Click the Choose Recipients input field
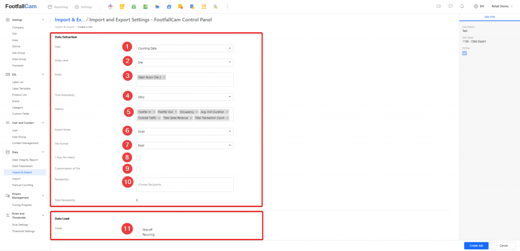 (184, 185)
